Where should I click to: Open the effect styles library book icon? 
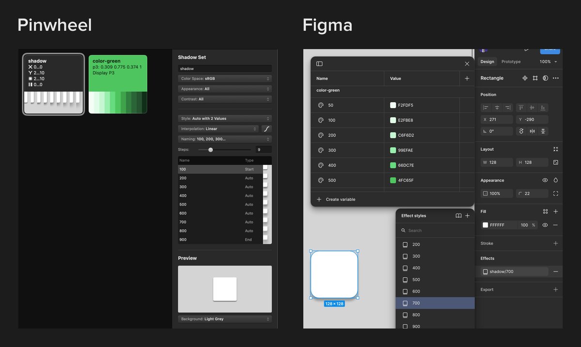(x=459, y=216)
